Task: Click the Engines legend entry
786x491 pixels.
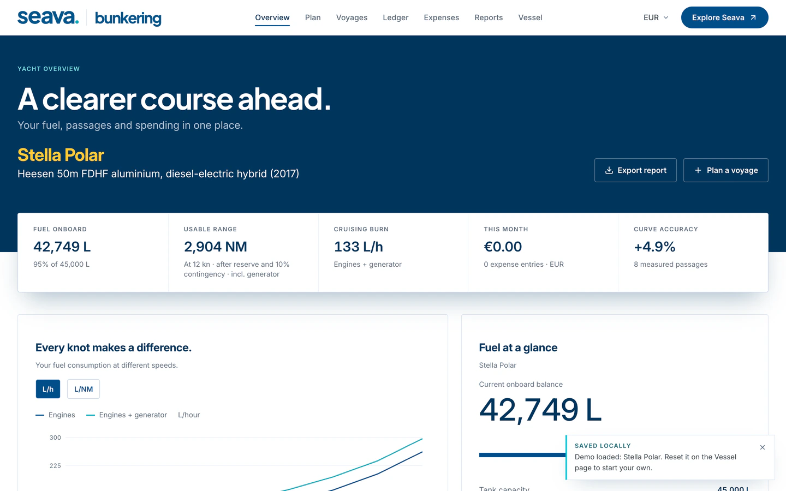Action: 55,415
